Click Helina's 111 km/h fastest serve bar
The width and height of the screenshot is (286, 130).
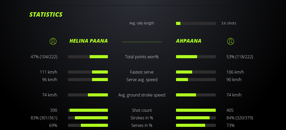[88, 72]
